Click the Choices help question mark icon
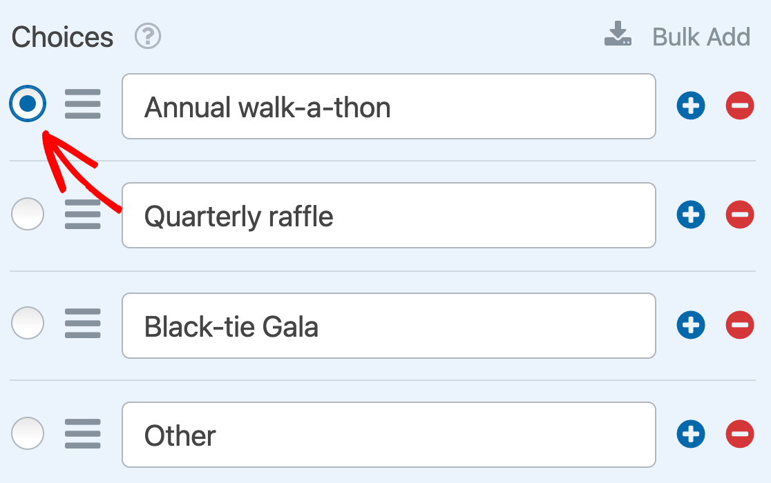Image resolution: width=771 pixels, height=483 pixels. (148, 36)
